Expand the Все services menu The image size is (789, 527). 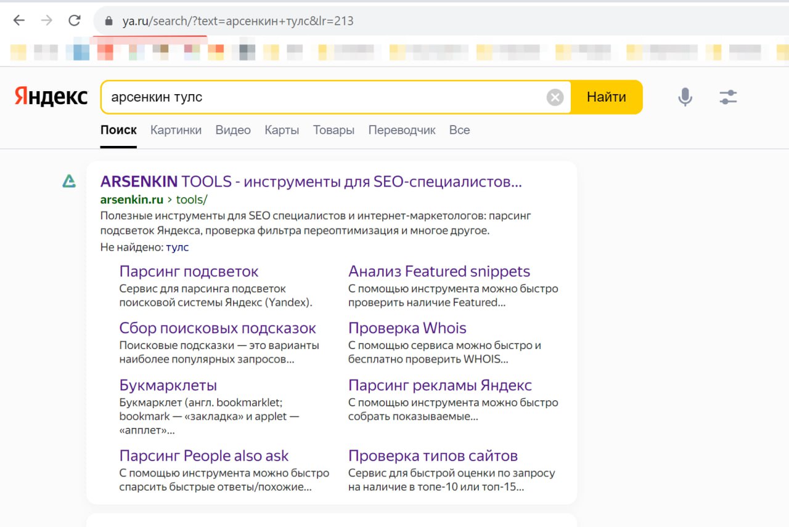459,130
